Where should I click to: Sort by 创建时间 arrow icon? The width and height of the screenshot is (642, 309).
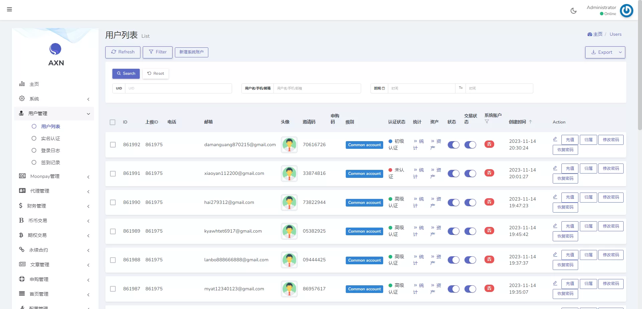pyautogui.click(x=530, y=122)
